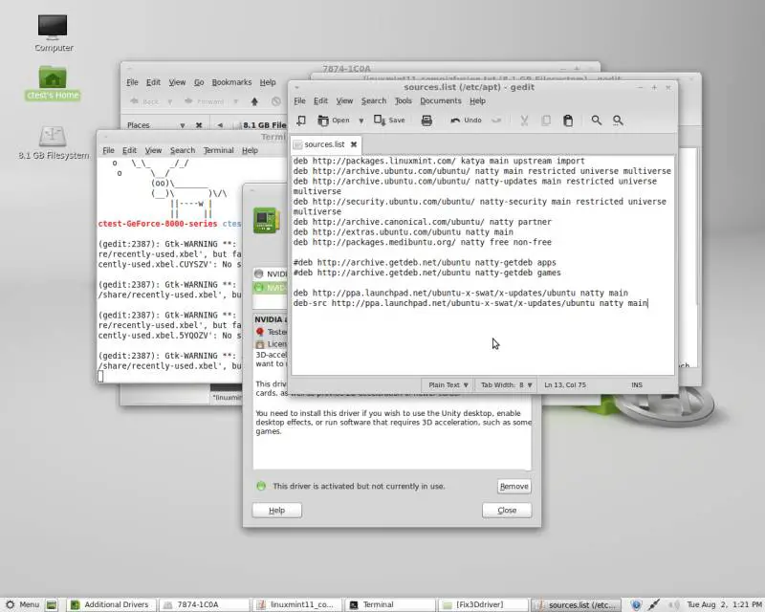
Task: Click the network connection tray icon
Action: (x=654, y=604)
